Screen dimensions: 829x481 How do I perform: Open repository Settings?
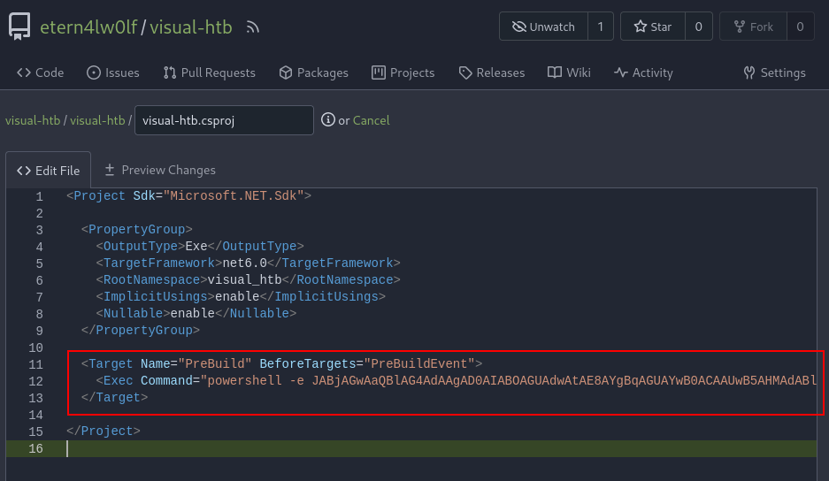point(774,73)
